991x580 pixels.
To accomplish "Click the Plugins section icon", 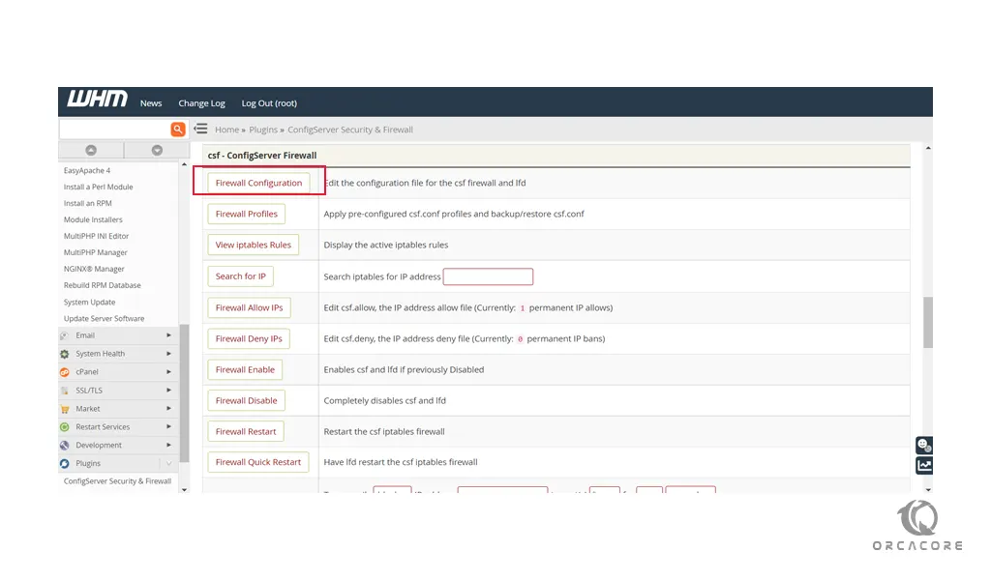I will click(65, 464).
